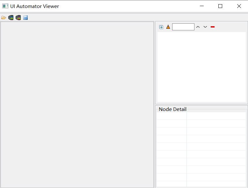The height and width of the screenshot is (188, 248).
Task: Maximize the UI Automator Viewer window
Action: point(220,6)
